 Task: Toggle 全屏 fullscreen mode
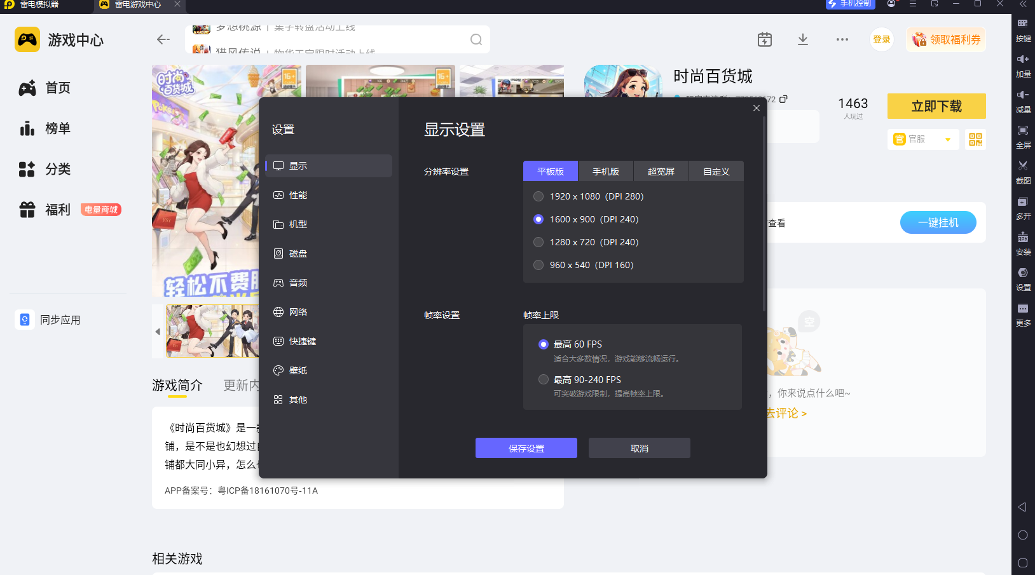tap(1023, 136)
